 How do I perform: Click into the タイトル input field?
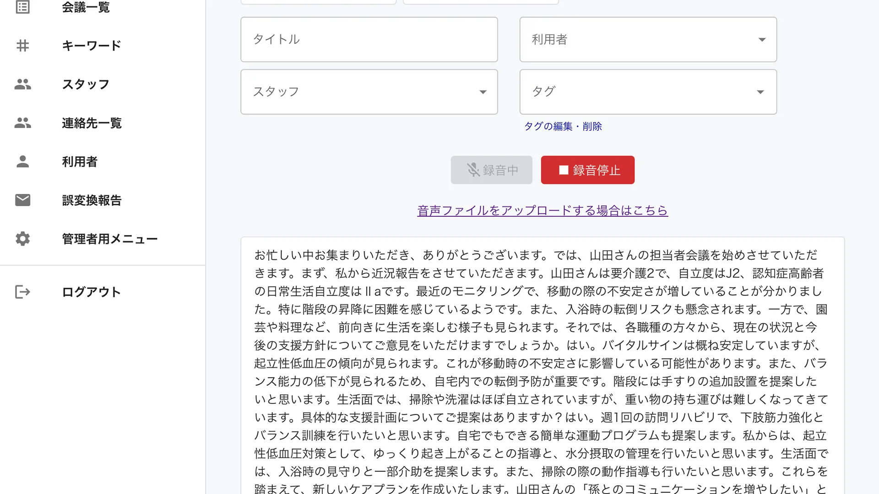coord(369,39)
